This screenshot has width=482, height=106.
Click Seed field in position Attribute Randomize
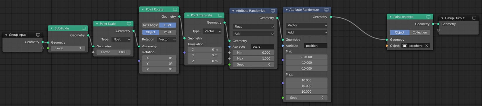(x=306, y=98)
